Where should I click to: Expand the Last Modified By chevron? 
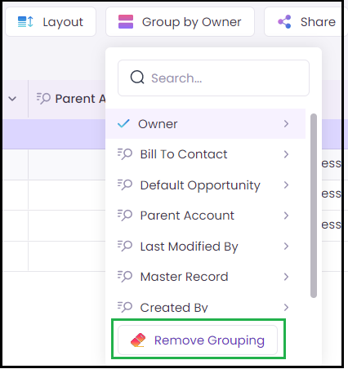[286, 247]
